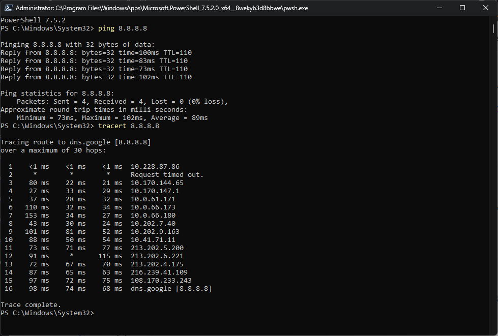Click the 'Request timed out.' text at hop 2
Image resolution: width=498 pixels, height=336 pixels.
[x=167, y=175]
